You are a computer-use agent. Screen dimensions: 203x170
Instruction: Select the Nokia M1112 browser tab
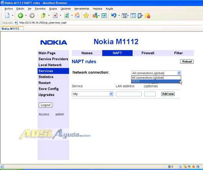click(12, 29)
